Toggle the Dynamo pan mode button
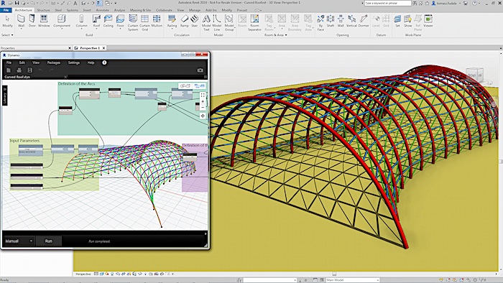Image resolution: width=503 pixels, height=283 pixels. (x=203, y=116)
